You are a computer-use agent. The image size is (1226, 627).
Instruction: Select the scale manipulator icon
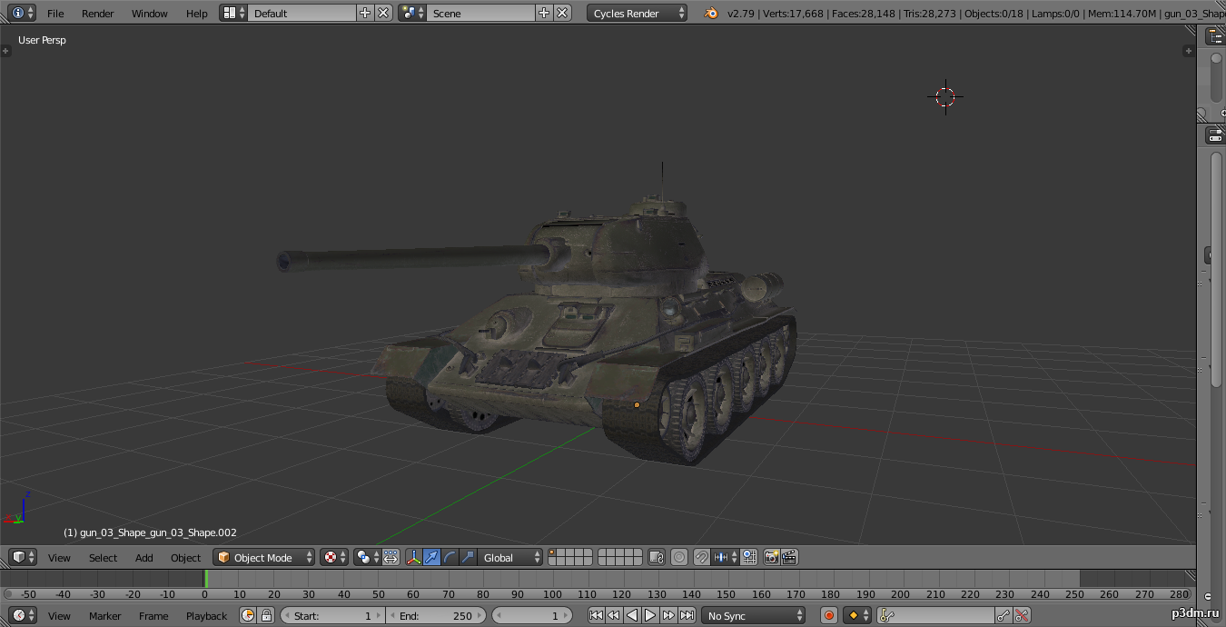(x=468, y=557)
